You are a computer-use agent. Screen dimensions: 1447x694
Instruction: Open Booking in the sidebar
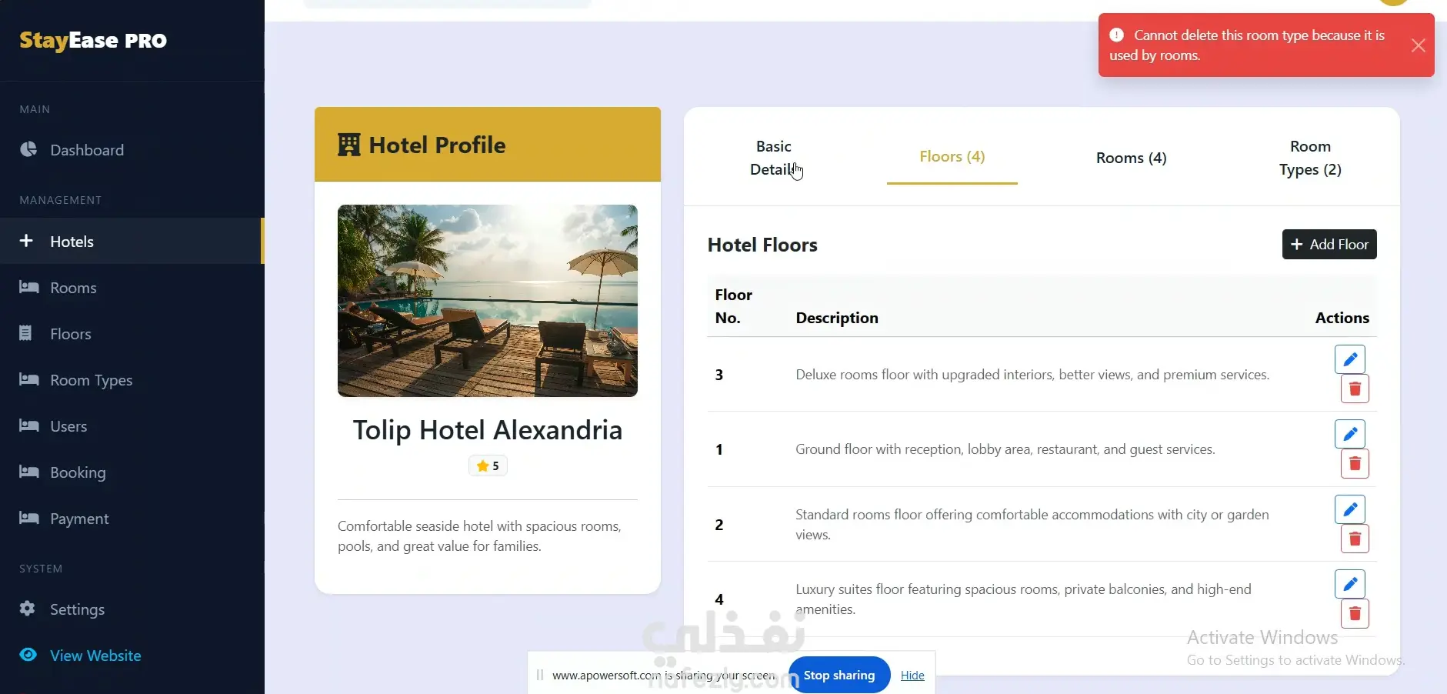[132, 472]
